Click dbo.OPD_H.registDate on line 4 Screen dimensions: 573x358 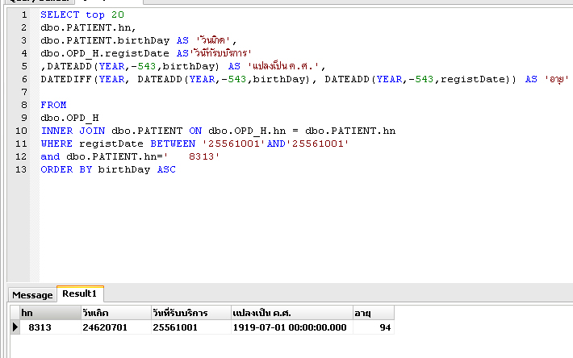tap(105, 53)
